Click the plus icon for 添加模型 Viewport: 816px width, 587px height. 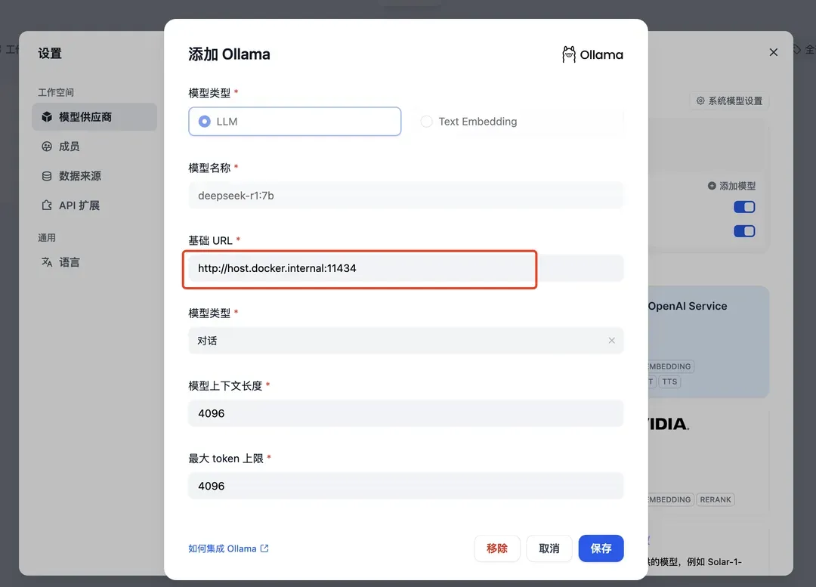pyautogui.click(x=712, y=186)
